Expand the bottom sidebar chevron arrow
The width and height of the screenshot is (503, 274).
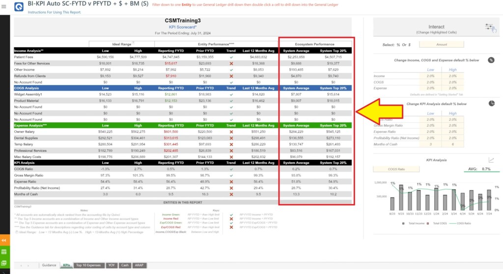point(4,270)
